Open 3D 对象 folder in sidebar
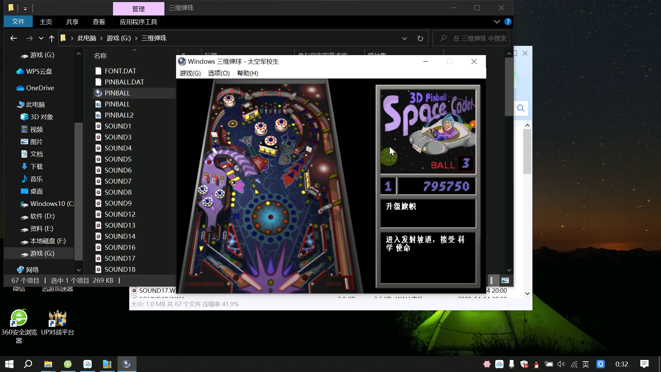661x372 pixels. pyautogui.click(x=37, y=117)
